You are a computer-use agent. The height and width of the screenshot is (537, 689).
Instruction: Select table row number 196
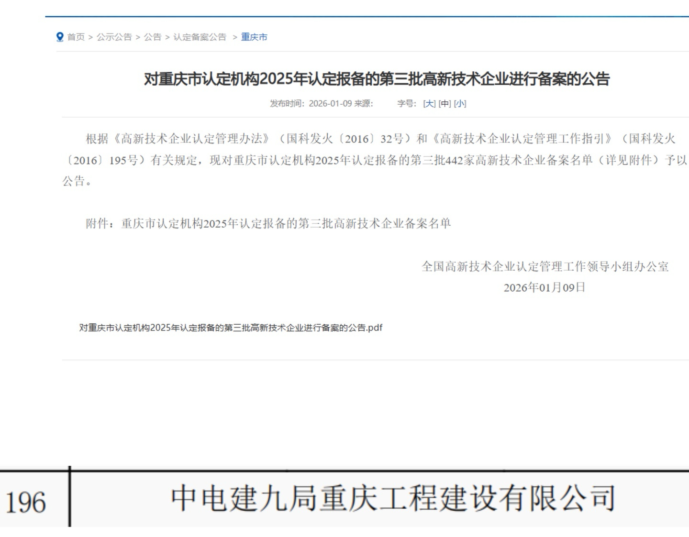pos(26,502)
